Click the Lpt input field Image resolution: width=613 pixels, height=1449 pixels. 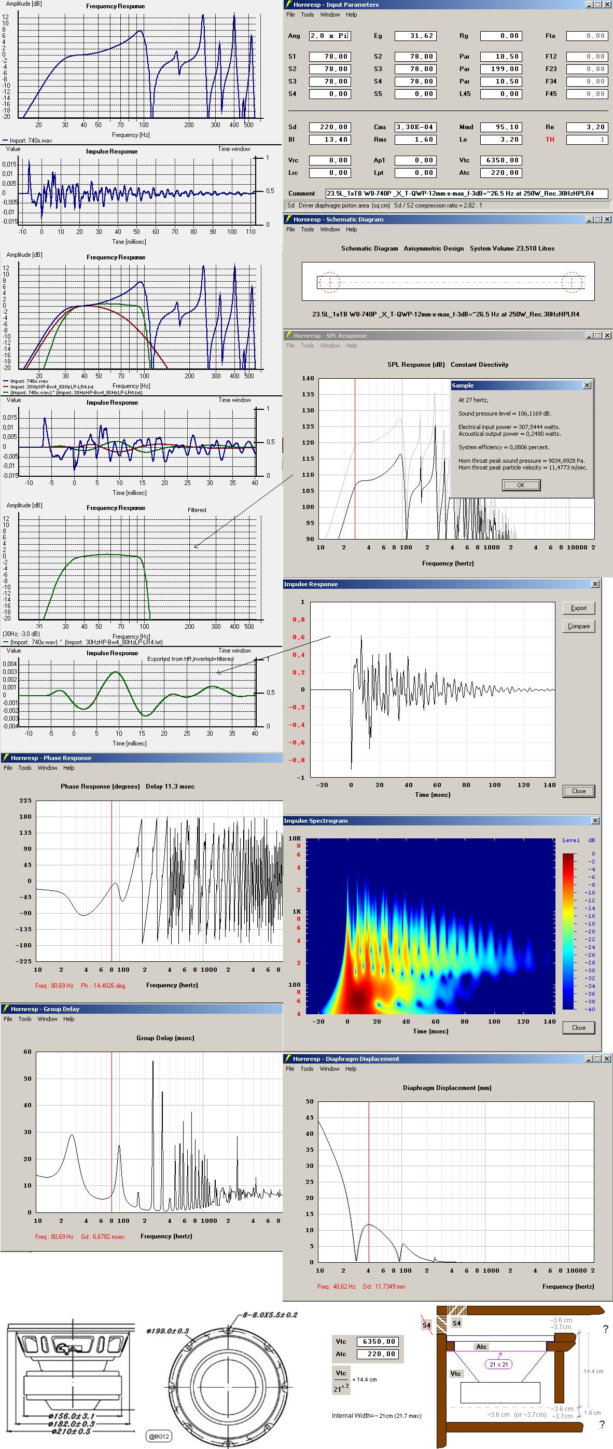tap(415, 173)
